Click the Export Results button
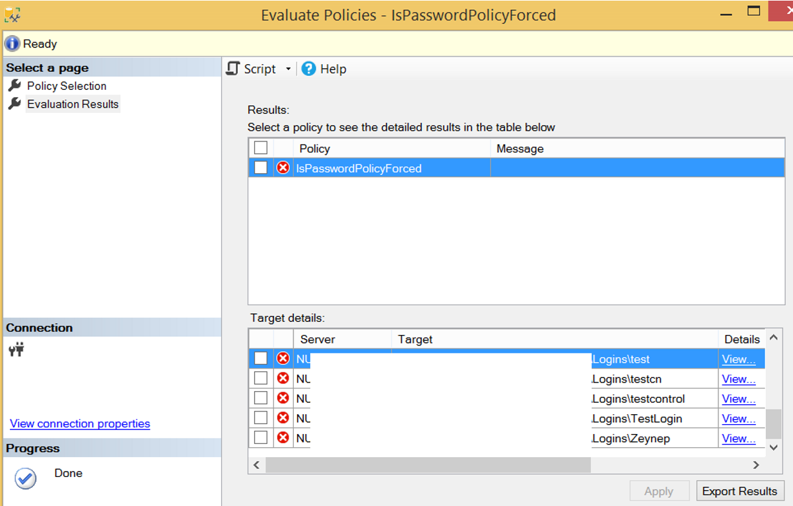793x506 pixels. tap(740, 491)
